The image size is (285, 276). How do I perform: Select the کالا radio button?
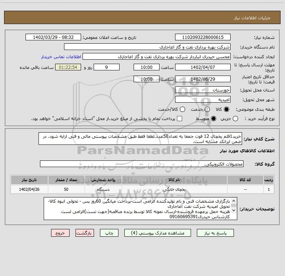pyautogui.click(x=227, y=109)
